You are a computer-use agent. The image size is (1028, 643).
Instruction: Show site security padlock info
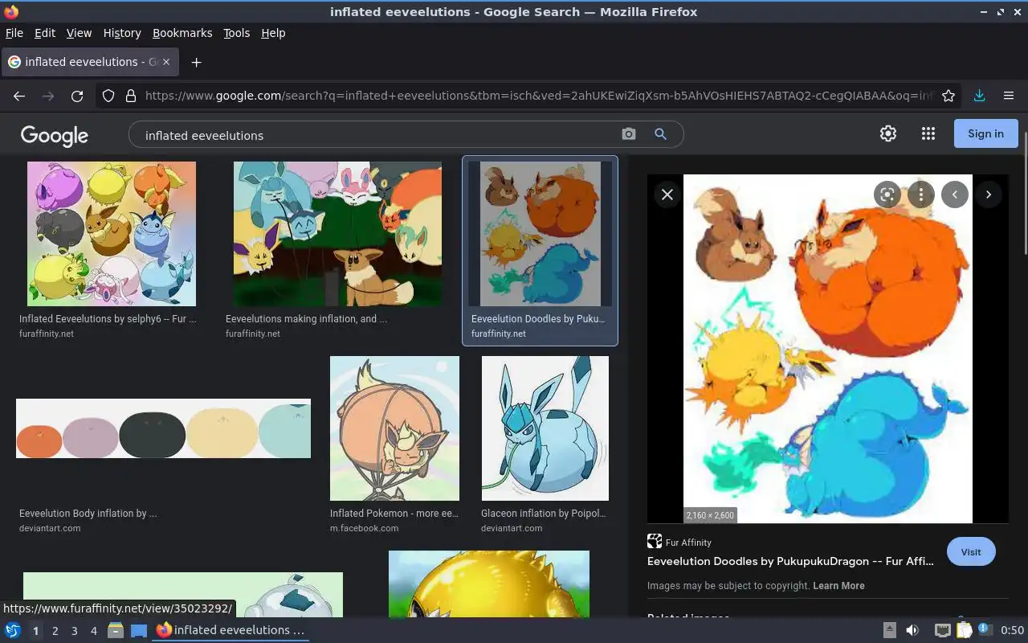(131, 96)
